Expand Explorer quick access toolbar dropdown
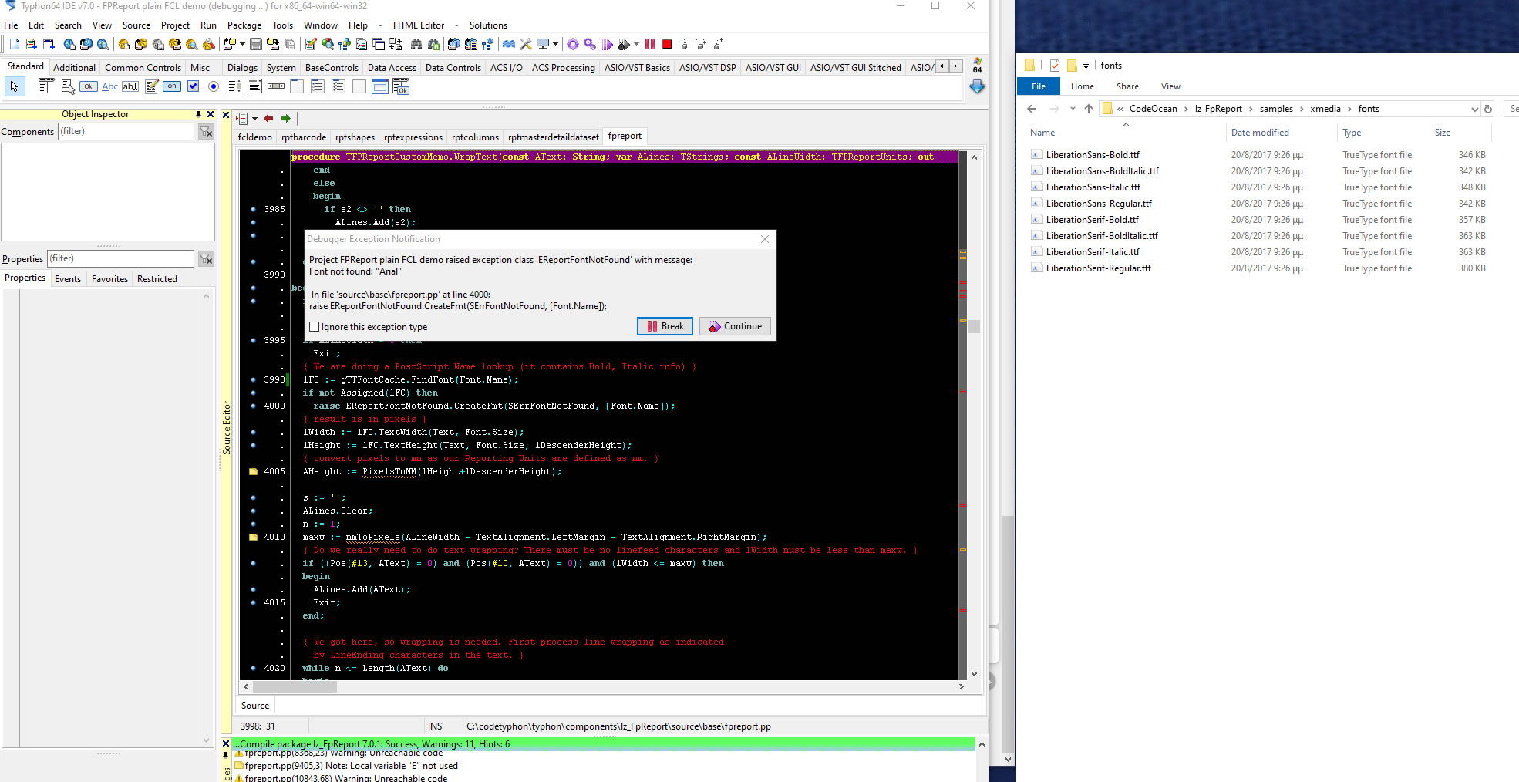1519x782 pixels. [x=1086, y=66]
